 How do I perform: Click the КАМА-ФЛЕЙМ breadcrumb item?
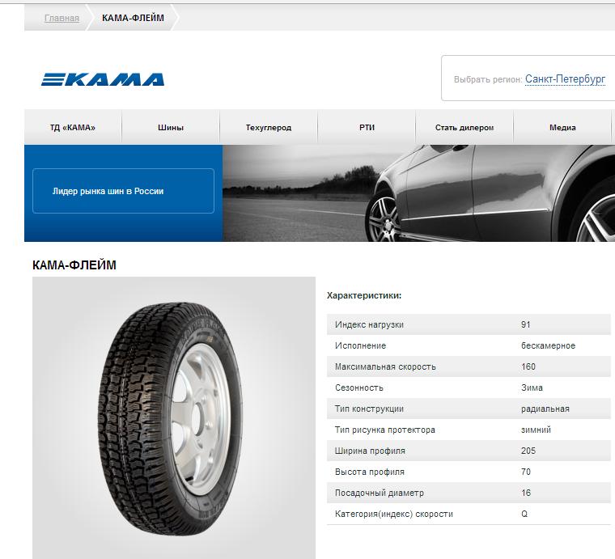(133, 18)
